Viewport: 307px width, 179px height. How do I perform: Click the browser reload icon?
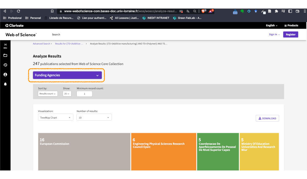pyautogui.click(x=18, y=11)
